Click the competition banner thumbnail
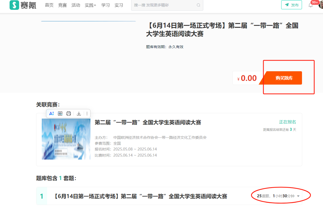Viewport: 323px width, 209px height. coord(66,139)
